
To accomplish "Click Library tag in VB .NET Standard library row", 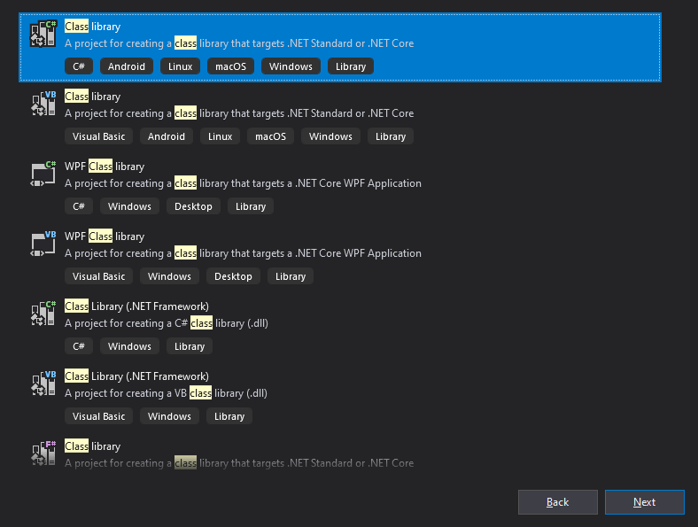I will click(x=391, y=136).
